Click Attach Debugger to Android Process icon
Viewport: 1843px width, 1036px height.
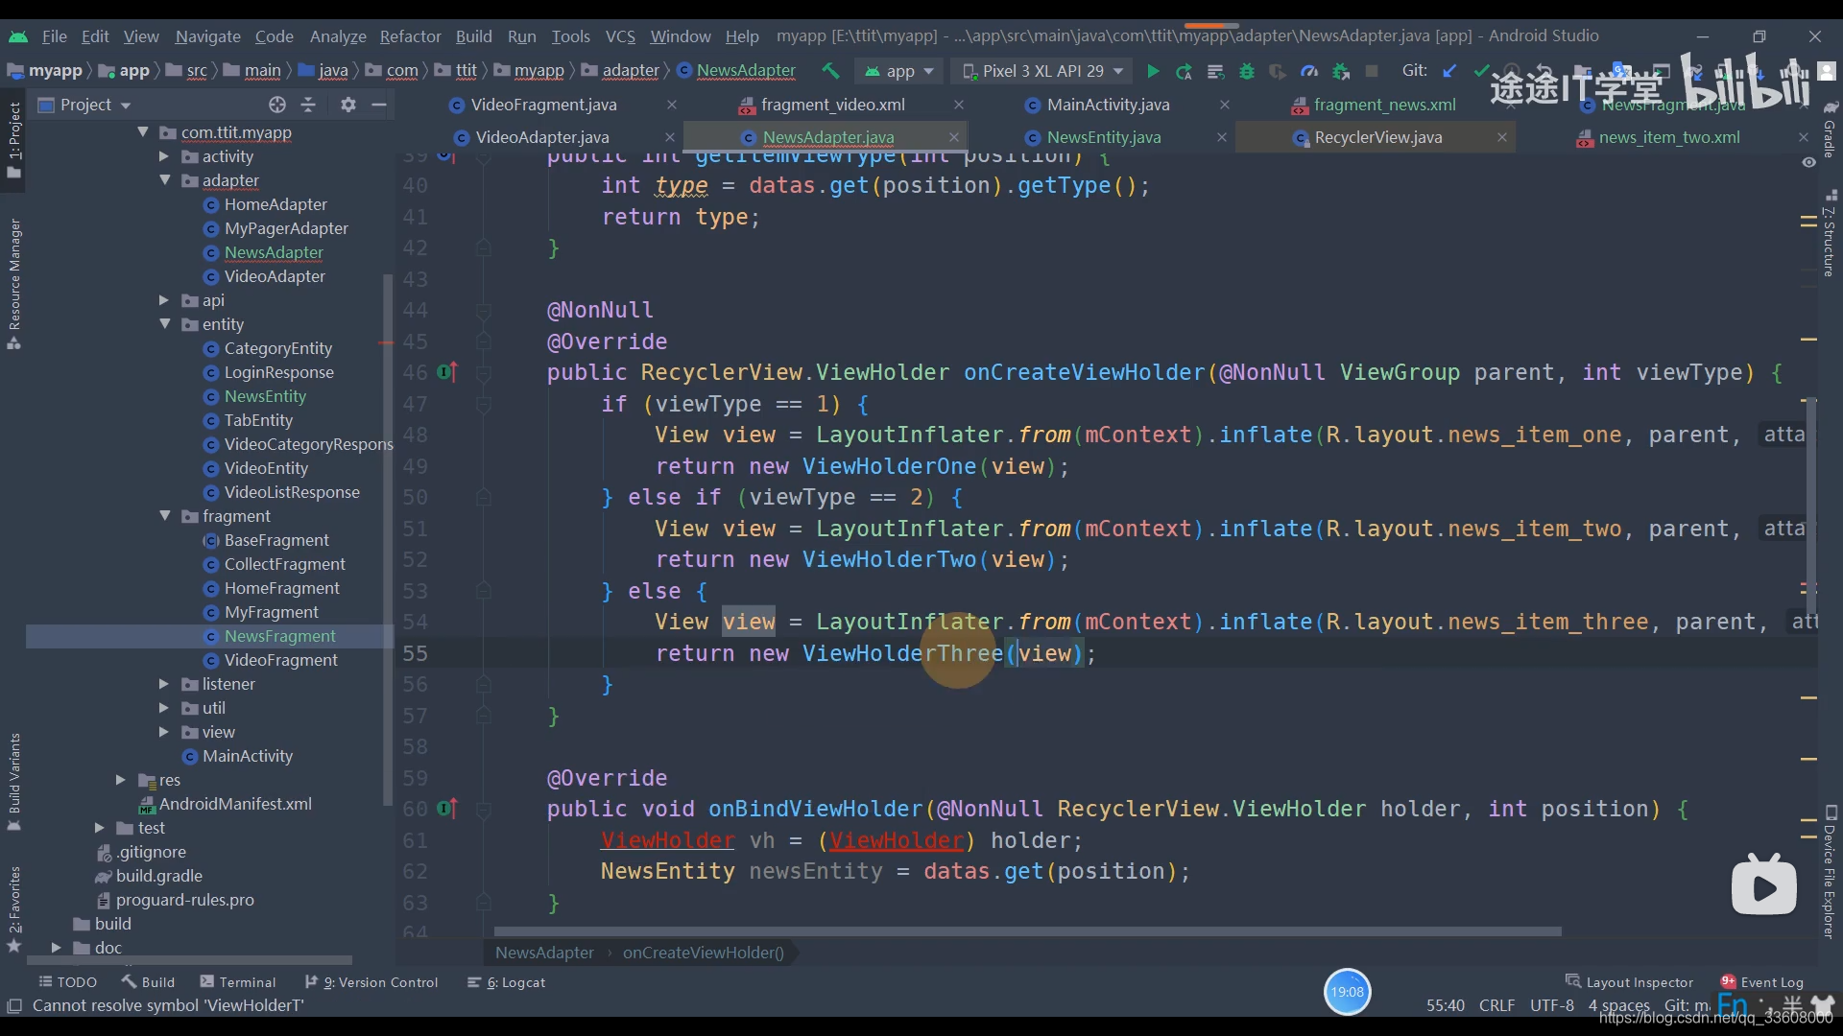pos(1340,71)
